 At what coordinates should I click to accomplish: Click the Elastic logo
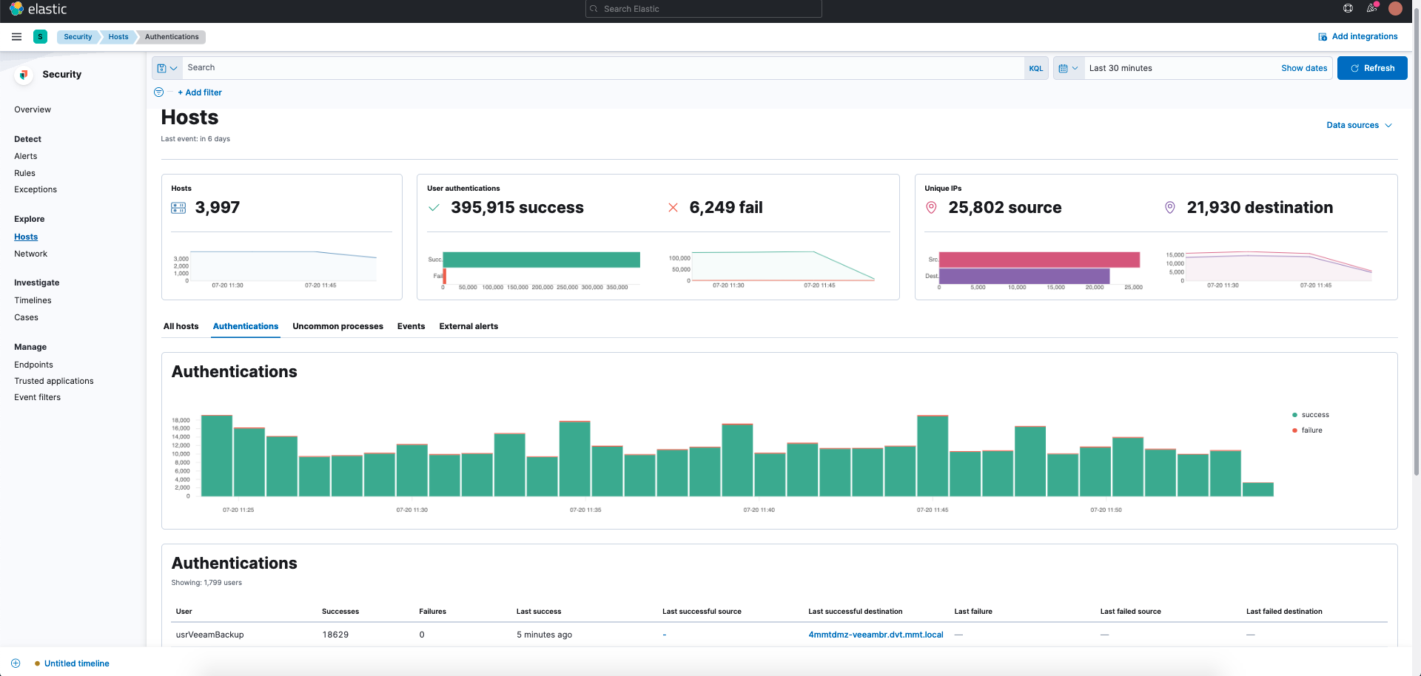38,9
